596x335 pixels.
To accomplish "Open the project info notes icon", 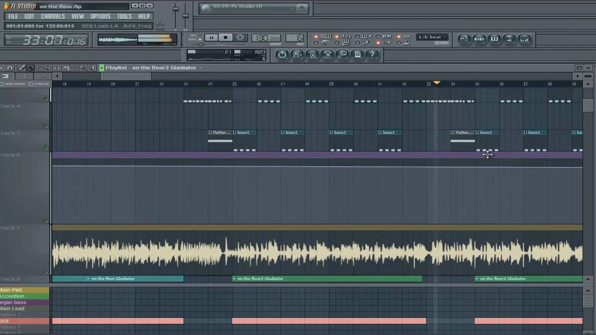I will click(x=358, y=54).
